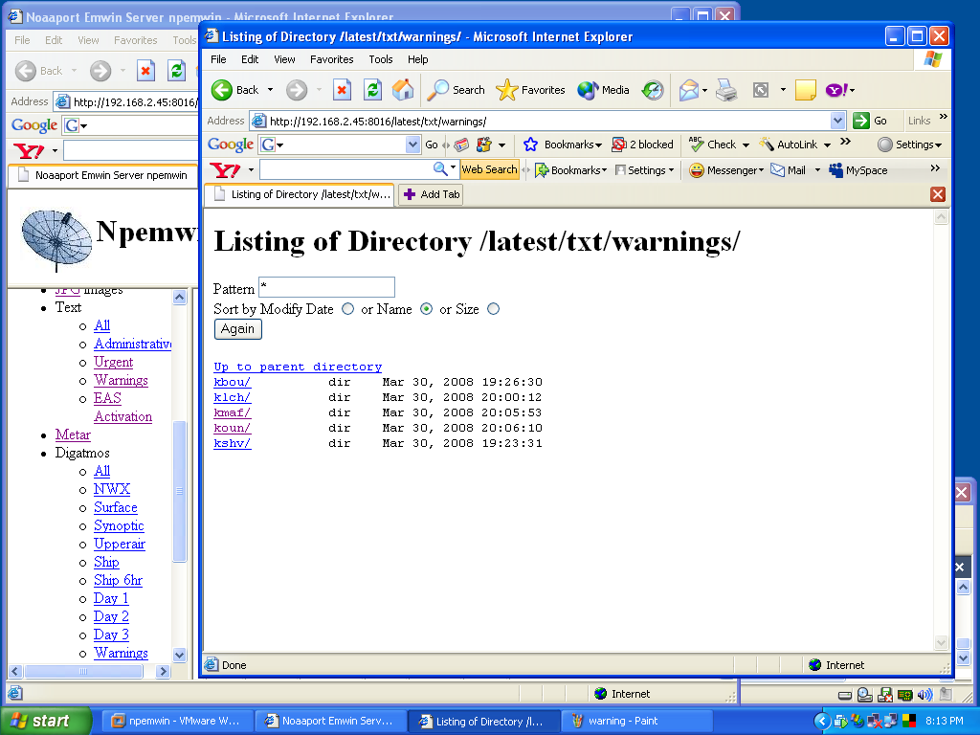The image size is (980, 735).
Task: Click Refresh in the Noaaport Emwin Server window
Action: point(177,71)
